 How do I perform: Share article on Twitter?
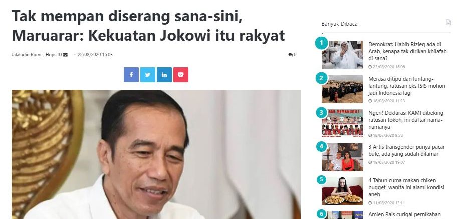(148, 75)
